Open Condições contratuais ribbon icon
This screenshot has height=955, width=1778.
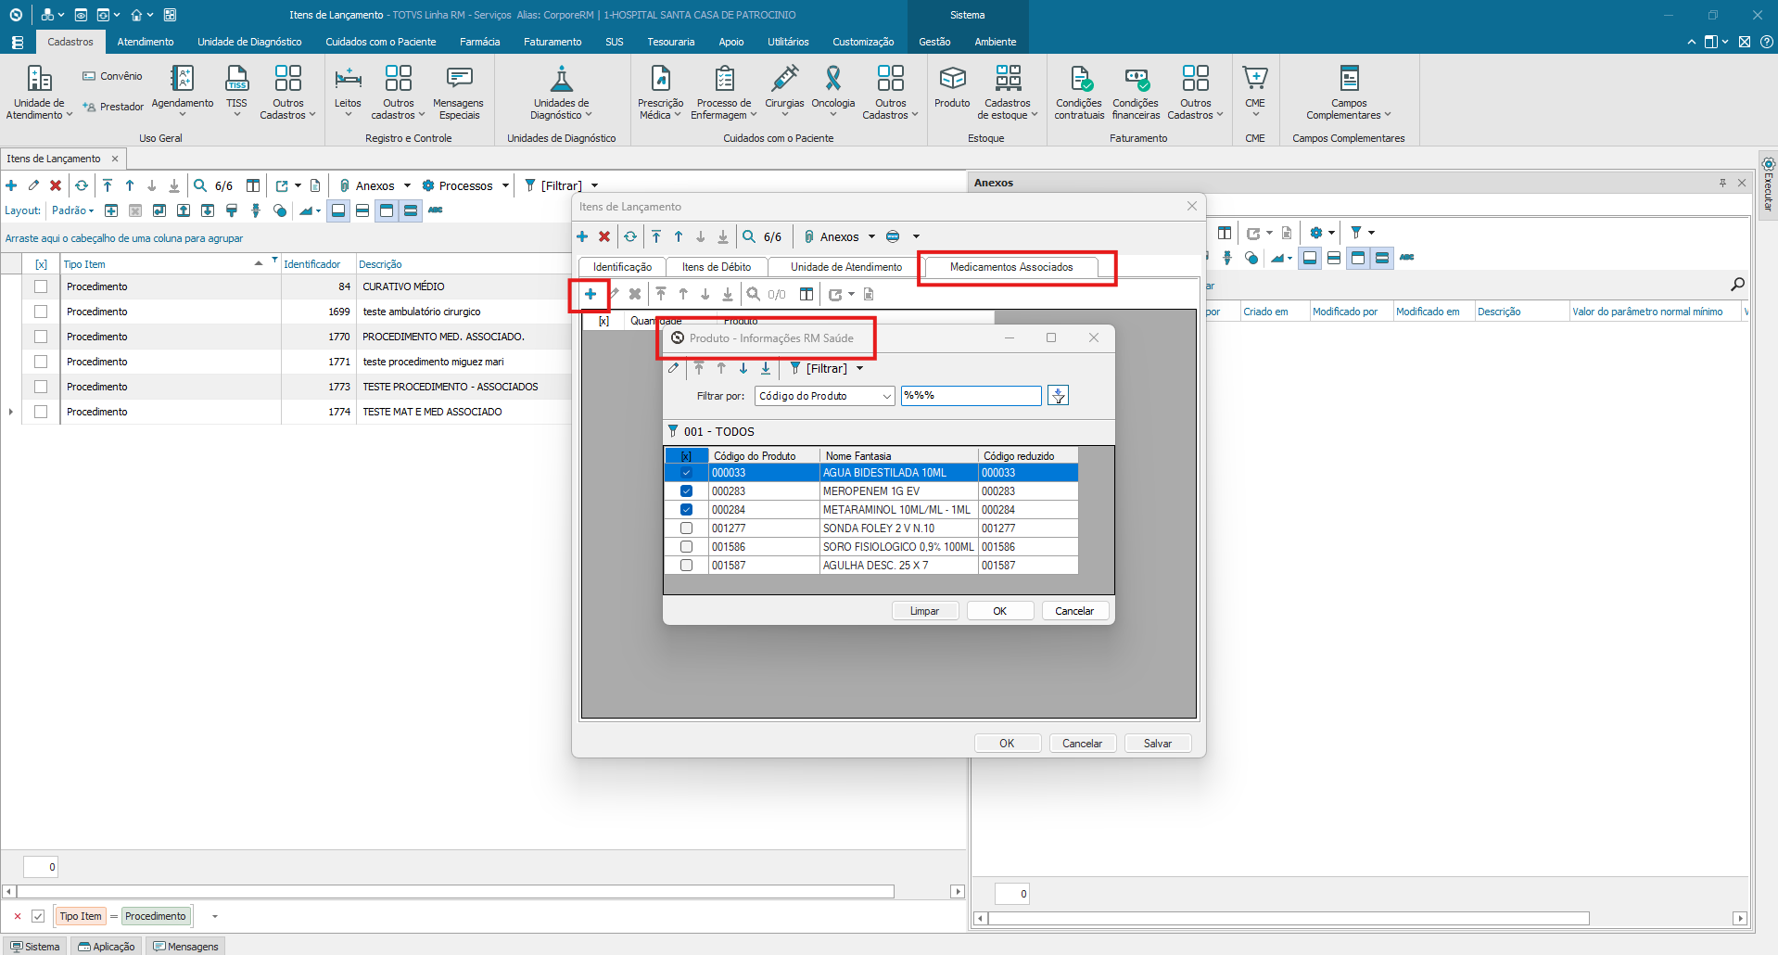tap(1079, 93)
